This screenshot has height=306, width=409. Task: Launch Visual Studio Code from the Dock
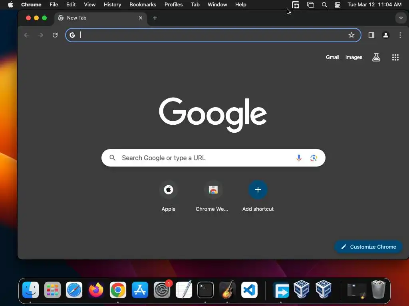[x=249, y=290]
